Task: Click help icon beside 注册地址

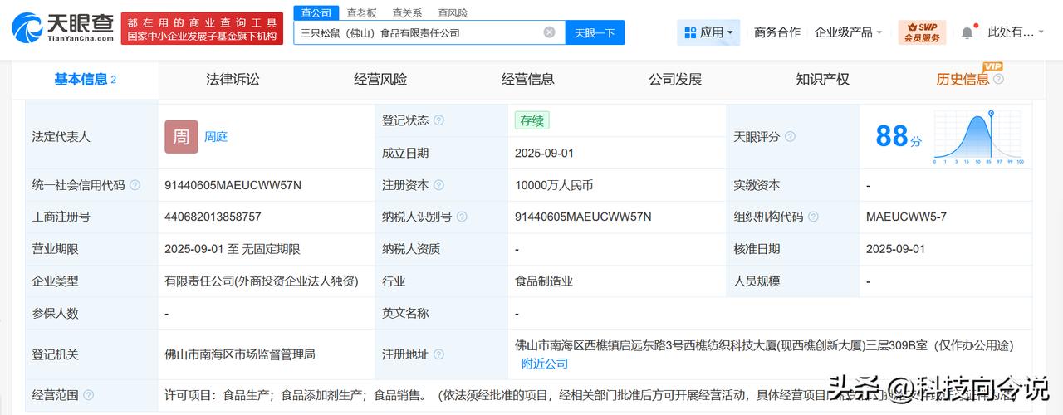Action: 438,354
